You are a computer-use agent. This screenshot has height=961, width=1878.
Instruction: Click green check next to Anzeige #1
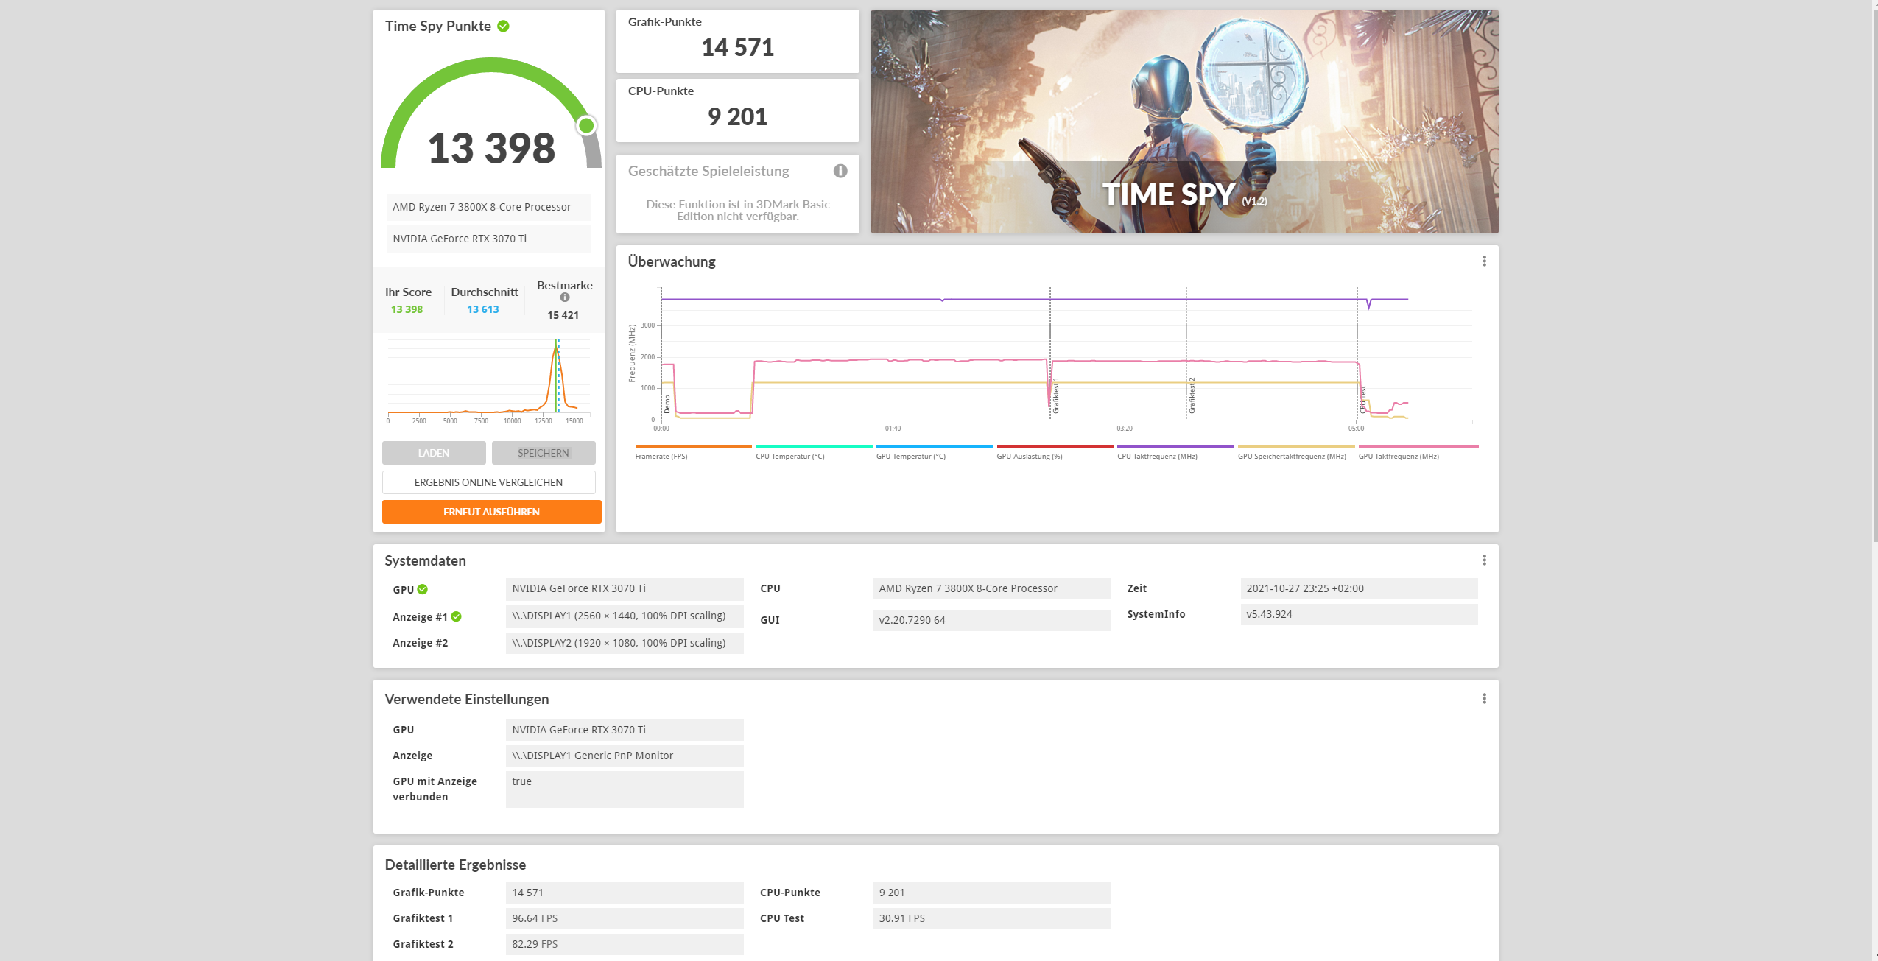pyautogui.click(x=457, y=616)
